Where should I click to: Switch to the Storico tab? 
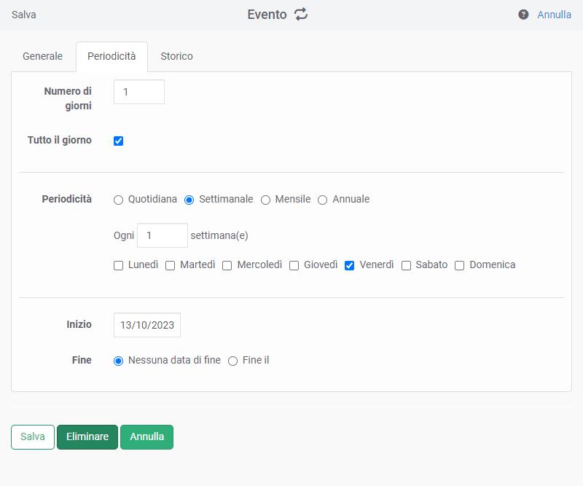tap(176, 56)
